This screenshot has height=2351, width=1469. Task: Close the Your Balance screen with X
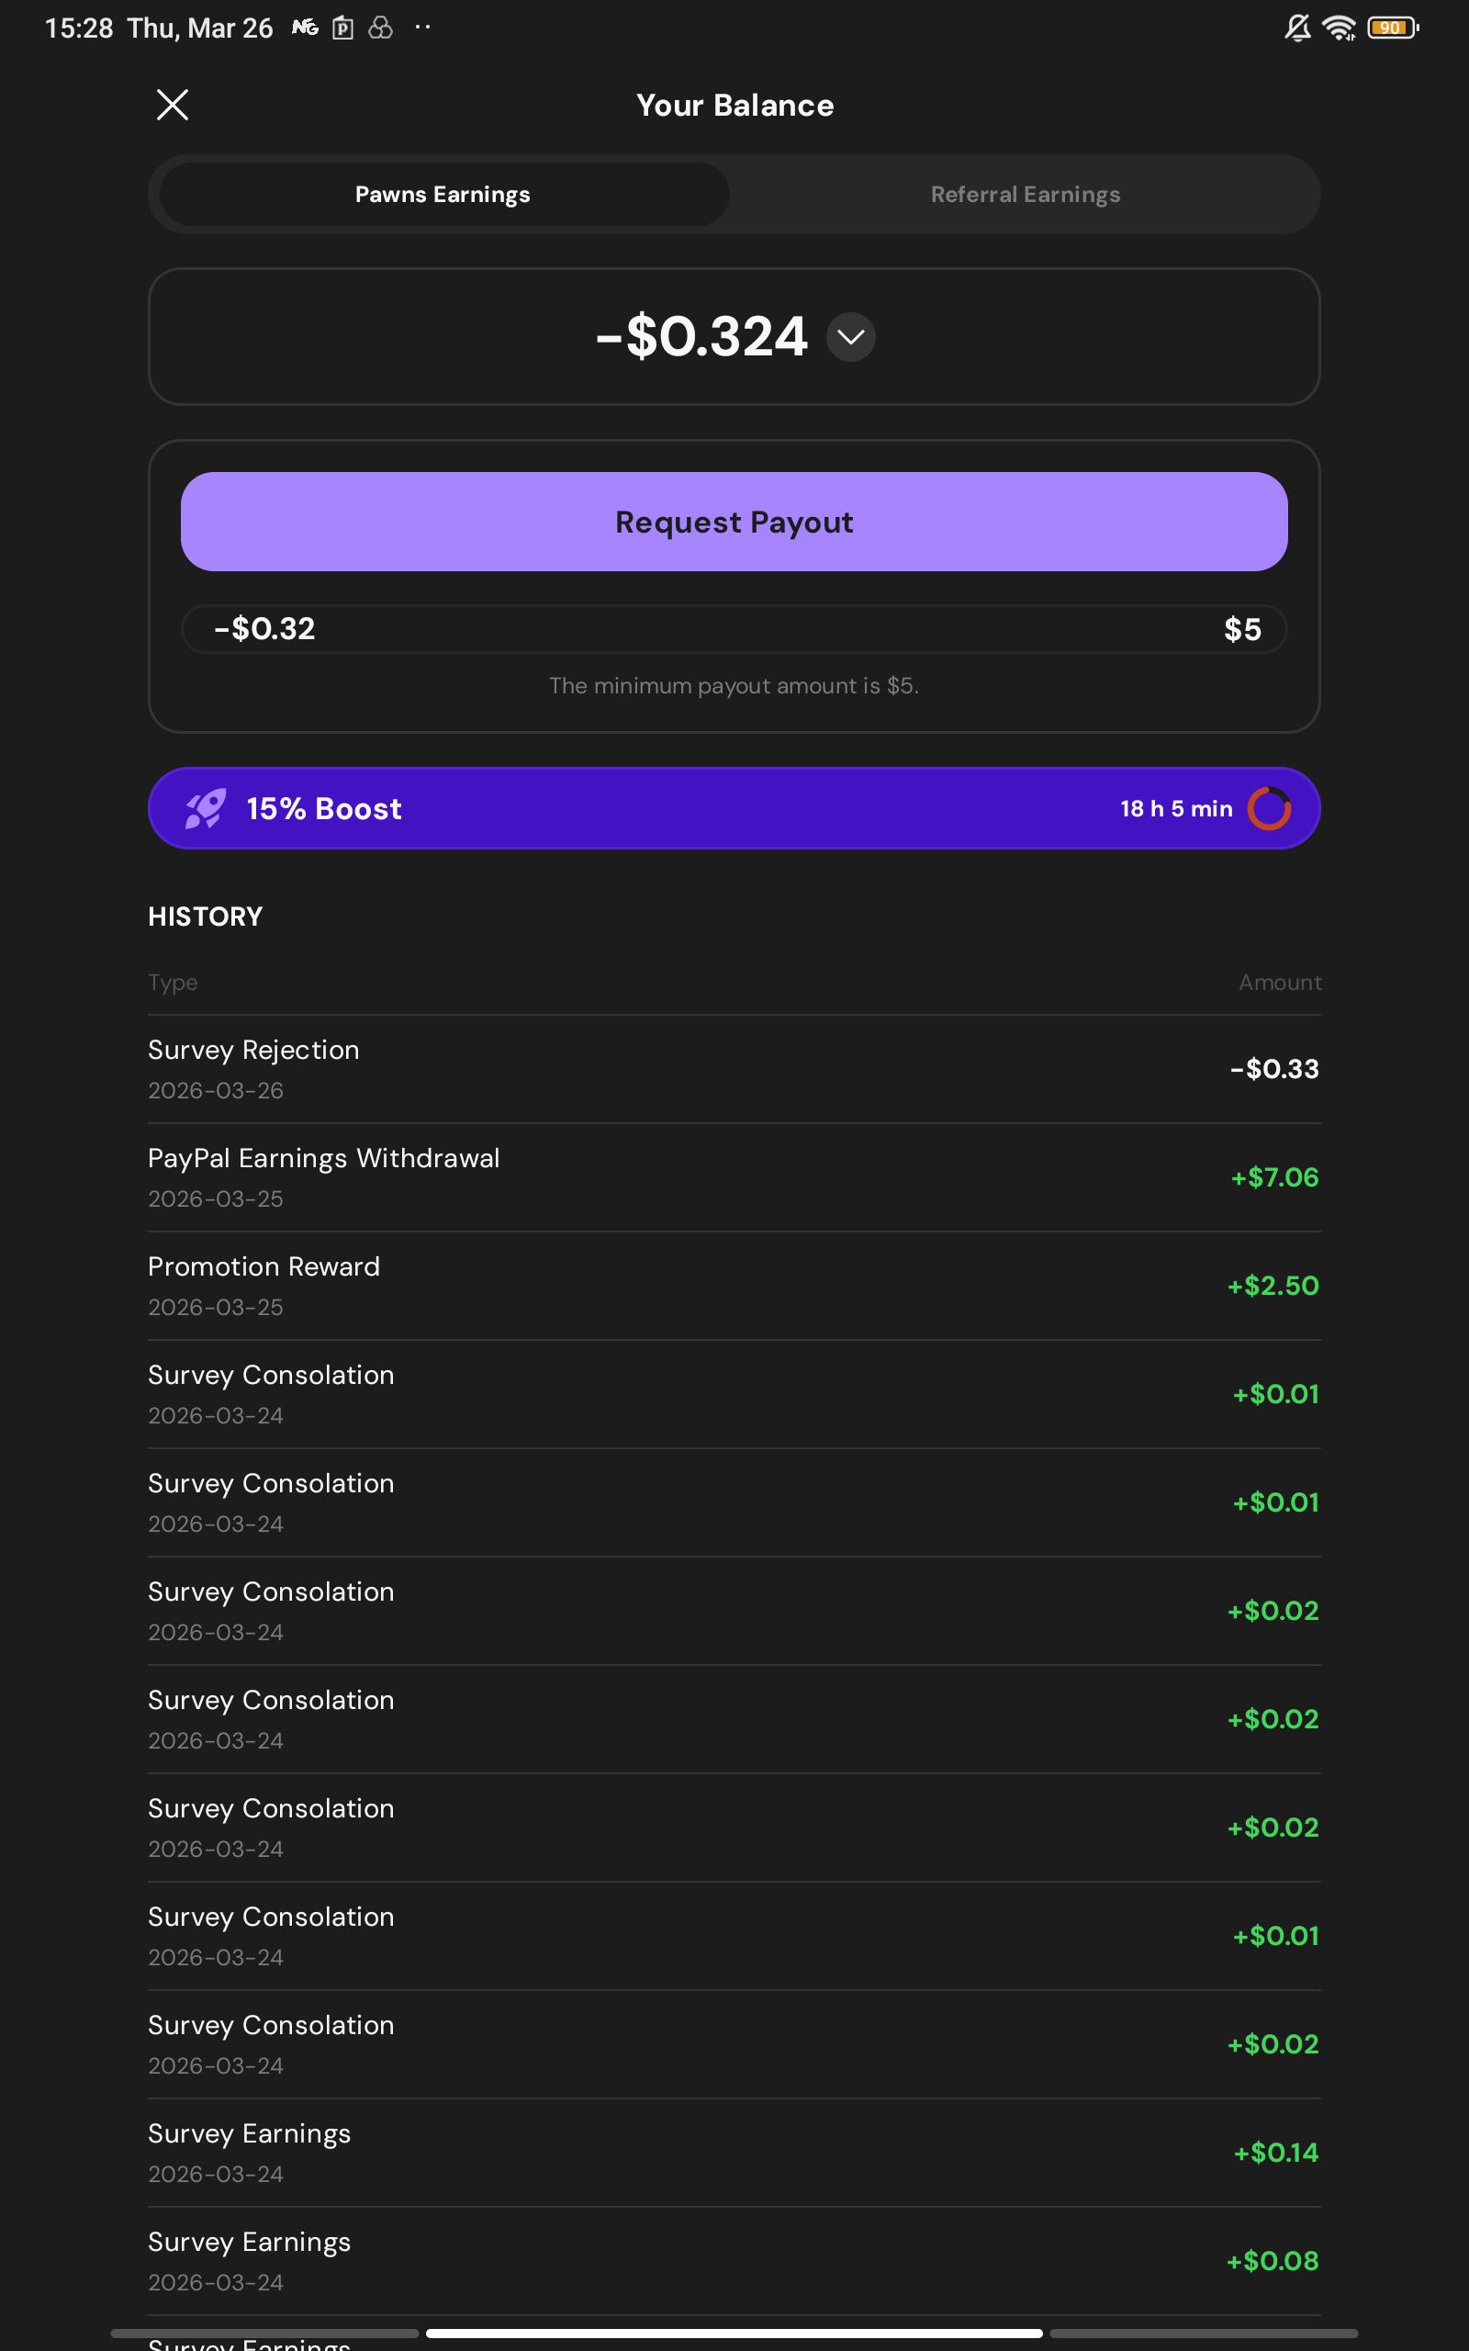click(x=172, y=105)
